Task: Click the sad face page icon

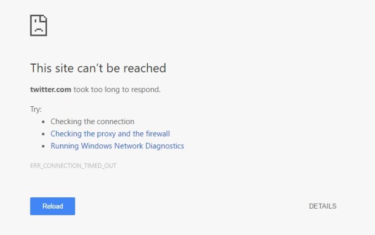Action: tap(38, 25)
